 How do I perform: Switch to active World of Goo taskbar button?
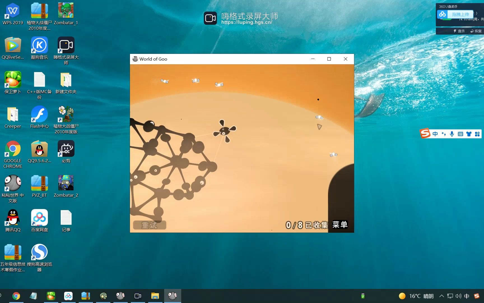tap(173, 296)
